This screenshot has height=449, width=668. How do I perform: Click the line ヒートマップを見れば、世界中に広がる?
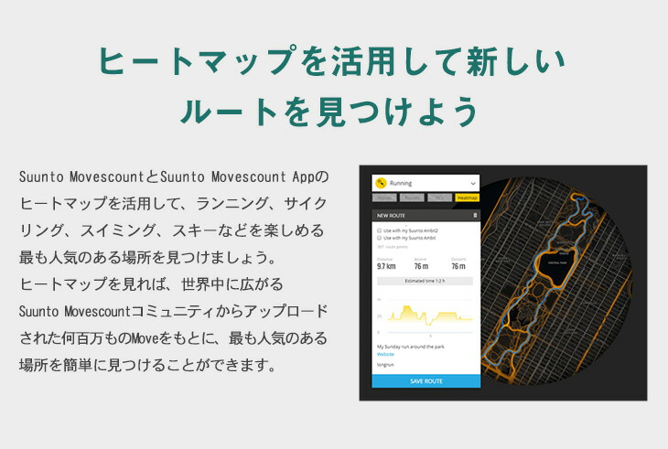pos(151,283)
